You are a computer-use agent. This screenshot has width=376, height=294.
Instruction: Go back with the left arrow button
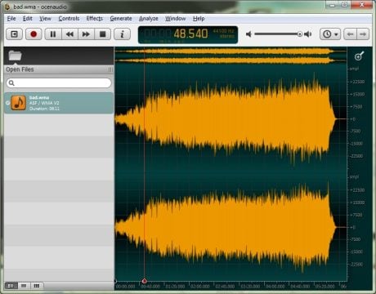[x=351, y=34]
